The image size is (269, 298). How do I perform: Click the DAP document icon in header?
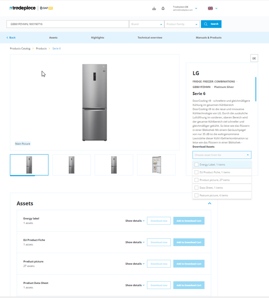click(41, 8)
